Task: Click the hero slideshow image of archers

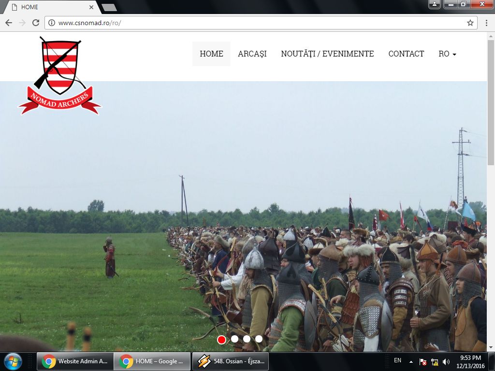Action: pos(243,216)
